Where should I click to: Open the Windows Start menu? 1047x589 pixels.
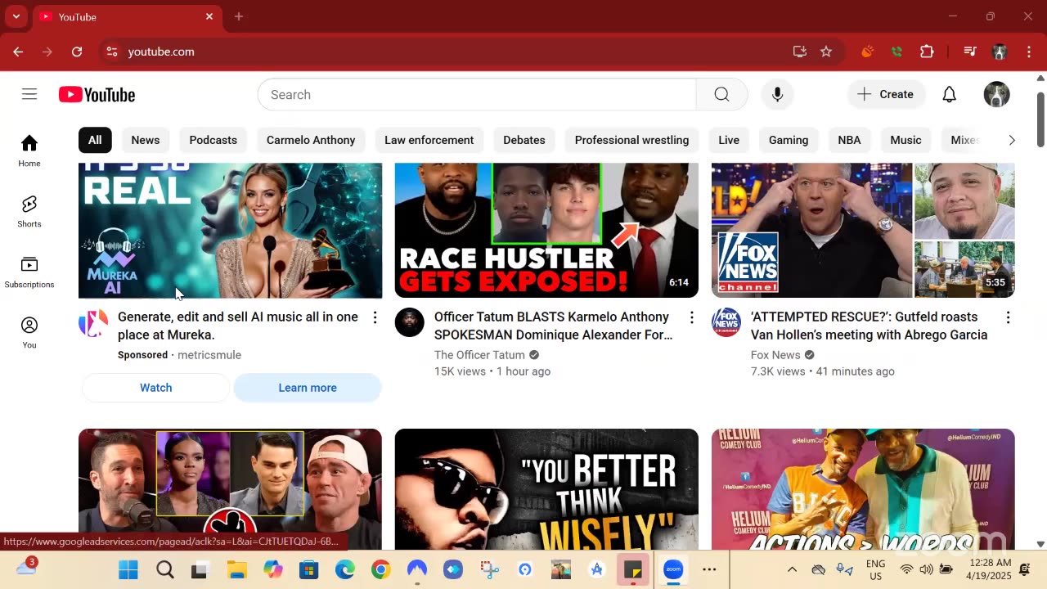pyautogui.click(x=128, y=570)
